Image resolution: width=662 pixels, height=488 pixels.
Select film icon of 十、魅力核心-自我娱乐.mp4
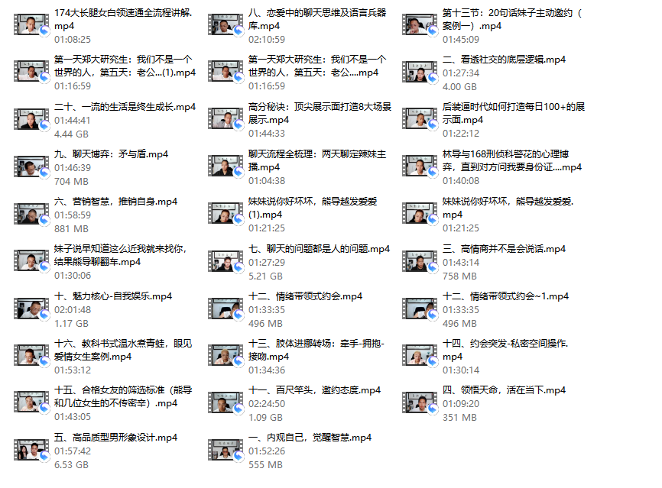point(31,309)
